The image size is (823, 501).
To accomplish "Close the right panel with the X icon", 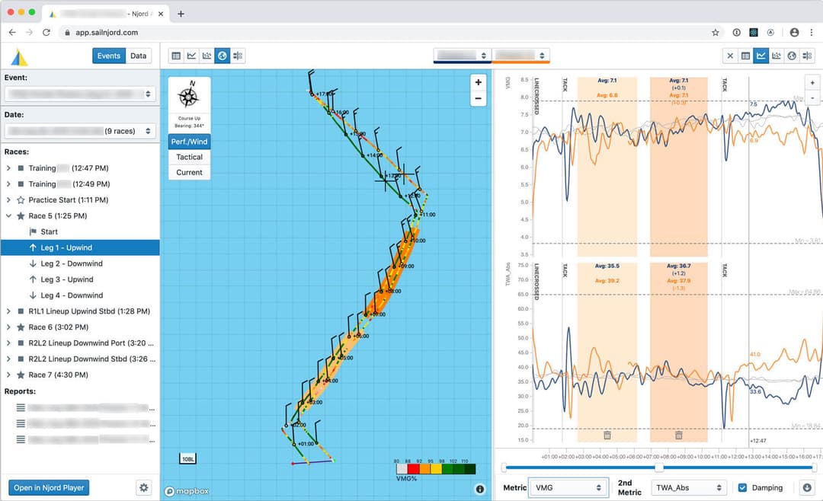I will click(730, 56).
